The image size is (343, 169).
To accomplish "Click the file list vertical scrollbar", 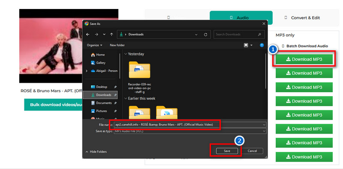I will [x=265, y=71].
